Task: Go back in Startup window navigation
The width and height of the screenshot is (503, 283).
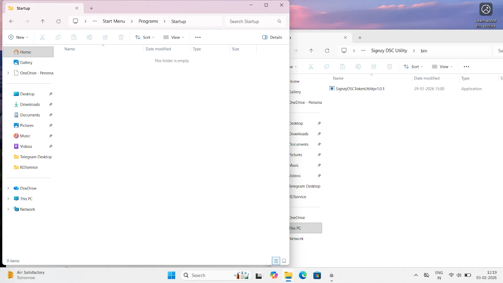Action: [x=11, y=21]
